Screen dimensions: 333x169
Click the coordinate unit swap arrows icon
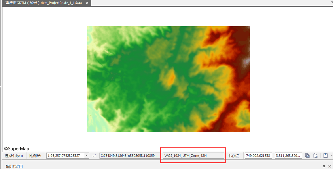coord(94,156)
